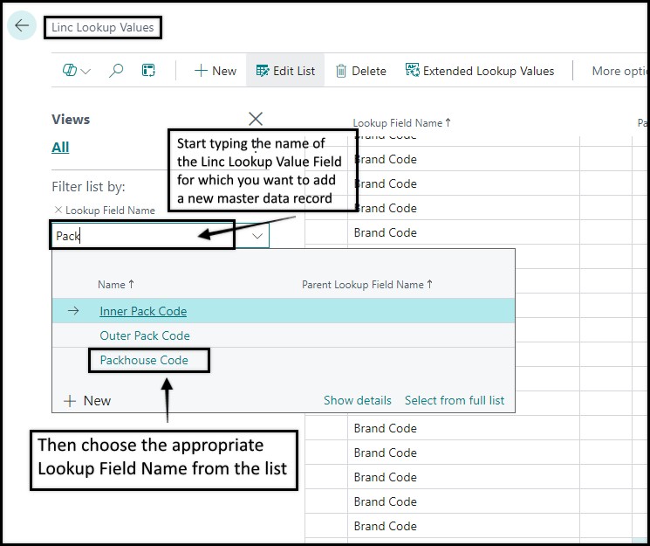Open Extended Lookup Values
Image resolution: width=650 pixels, height=546 pixels.
(x=479, y=71)
